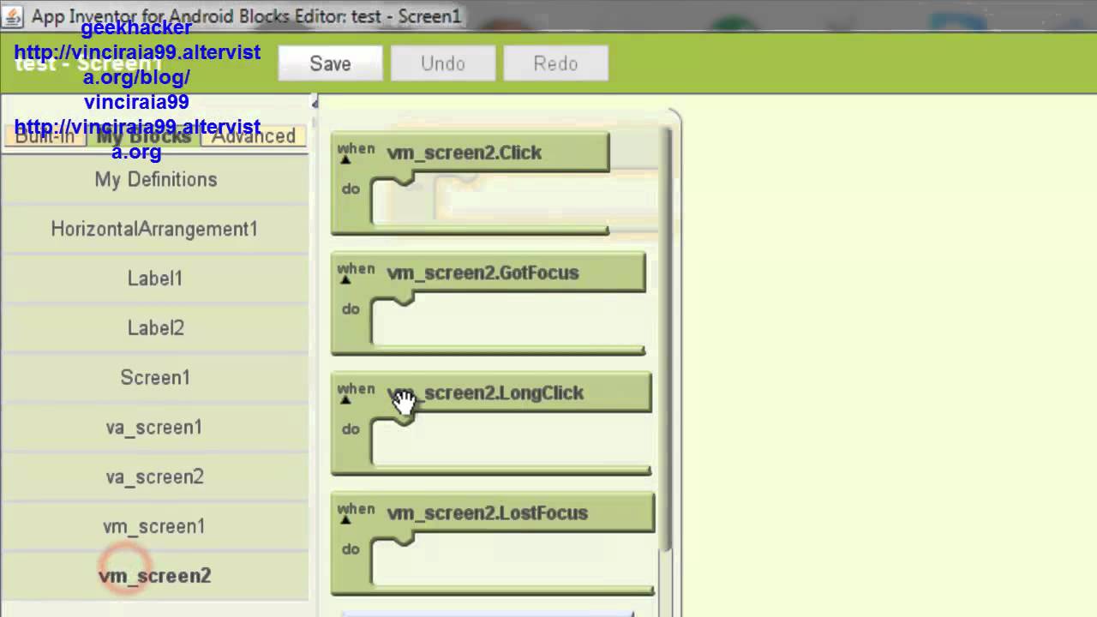Collapse triangle on vm_screen2.Click block
The image size is (1097, 617).
(345, 160)
